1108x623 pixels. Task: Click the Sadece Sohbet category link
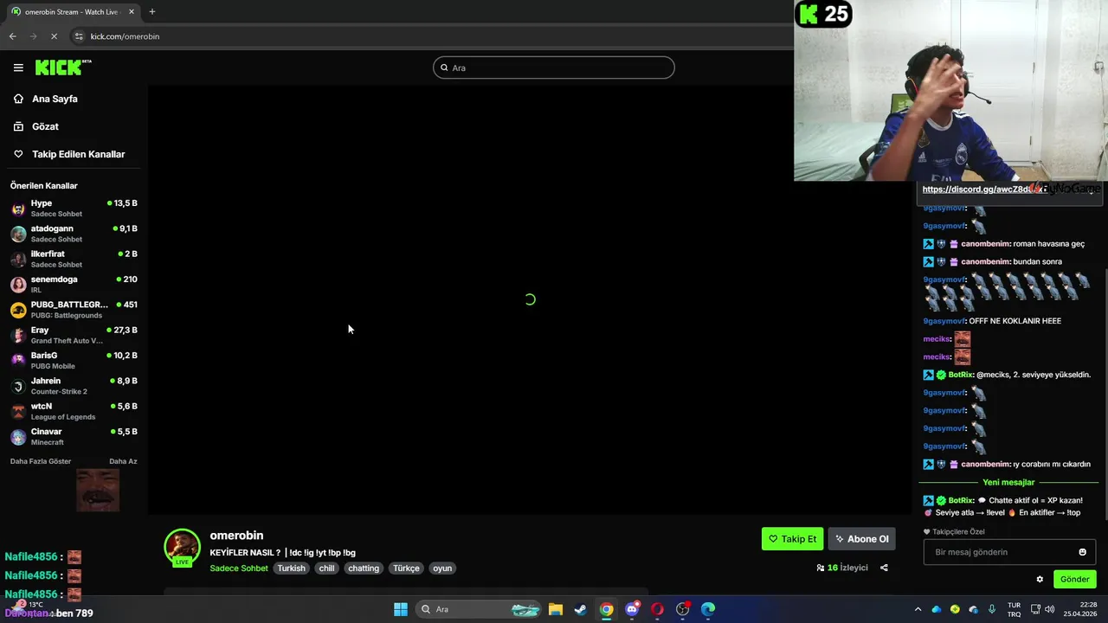pyautogui.click(x=239, y=568)
